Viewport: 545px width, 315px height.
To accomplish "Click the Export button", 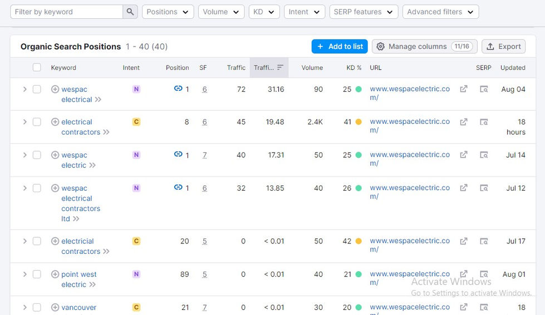I will pyautogui.click(x=504, y=47).
